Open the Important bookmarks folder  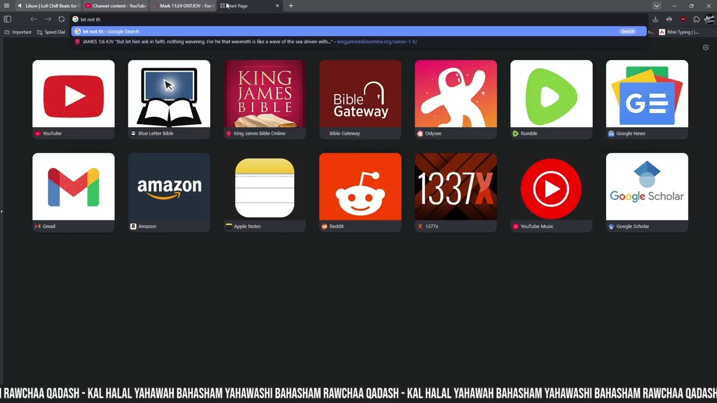coord(18,32)
